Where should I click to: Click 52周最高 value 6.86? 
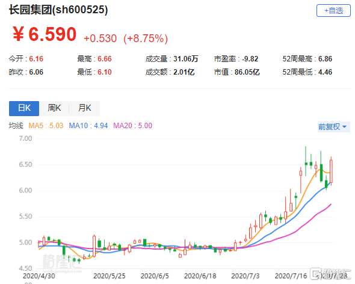pos(325,59)
